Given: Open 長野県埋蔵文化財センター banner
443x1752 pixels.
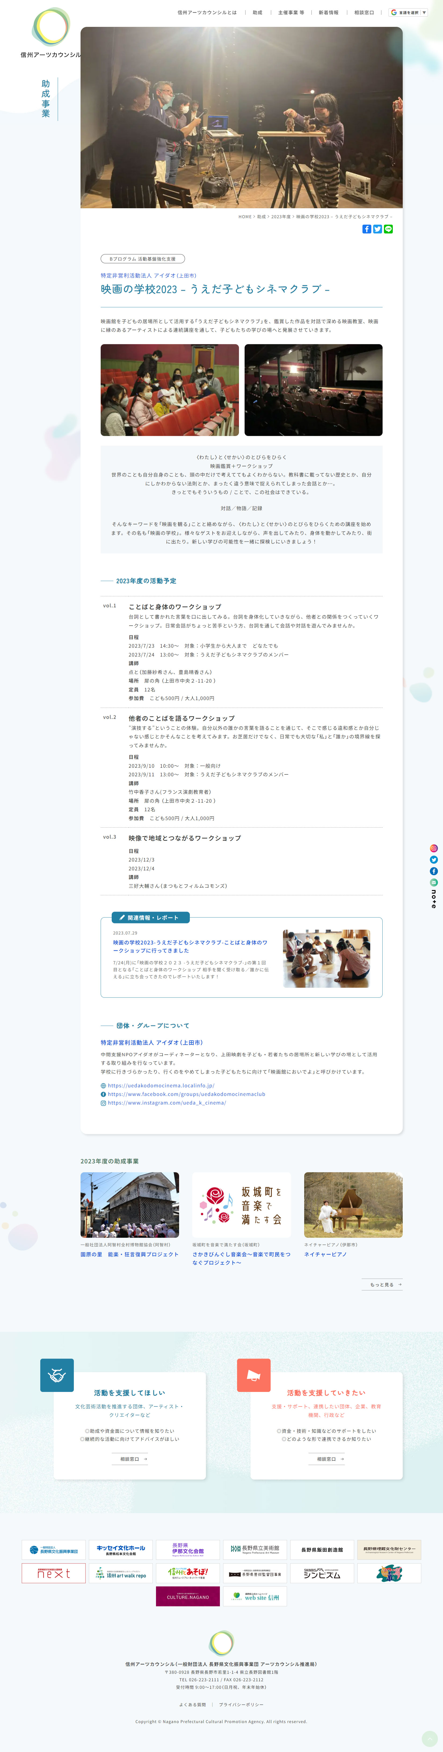Looking at the screenshot, I should click(389, 1550).
